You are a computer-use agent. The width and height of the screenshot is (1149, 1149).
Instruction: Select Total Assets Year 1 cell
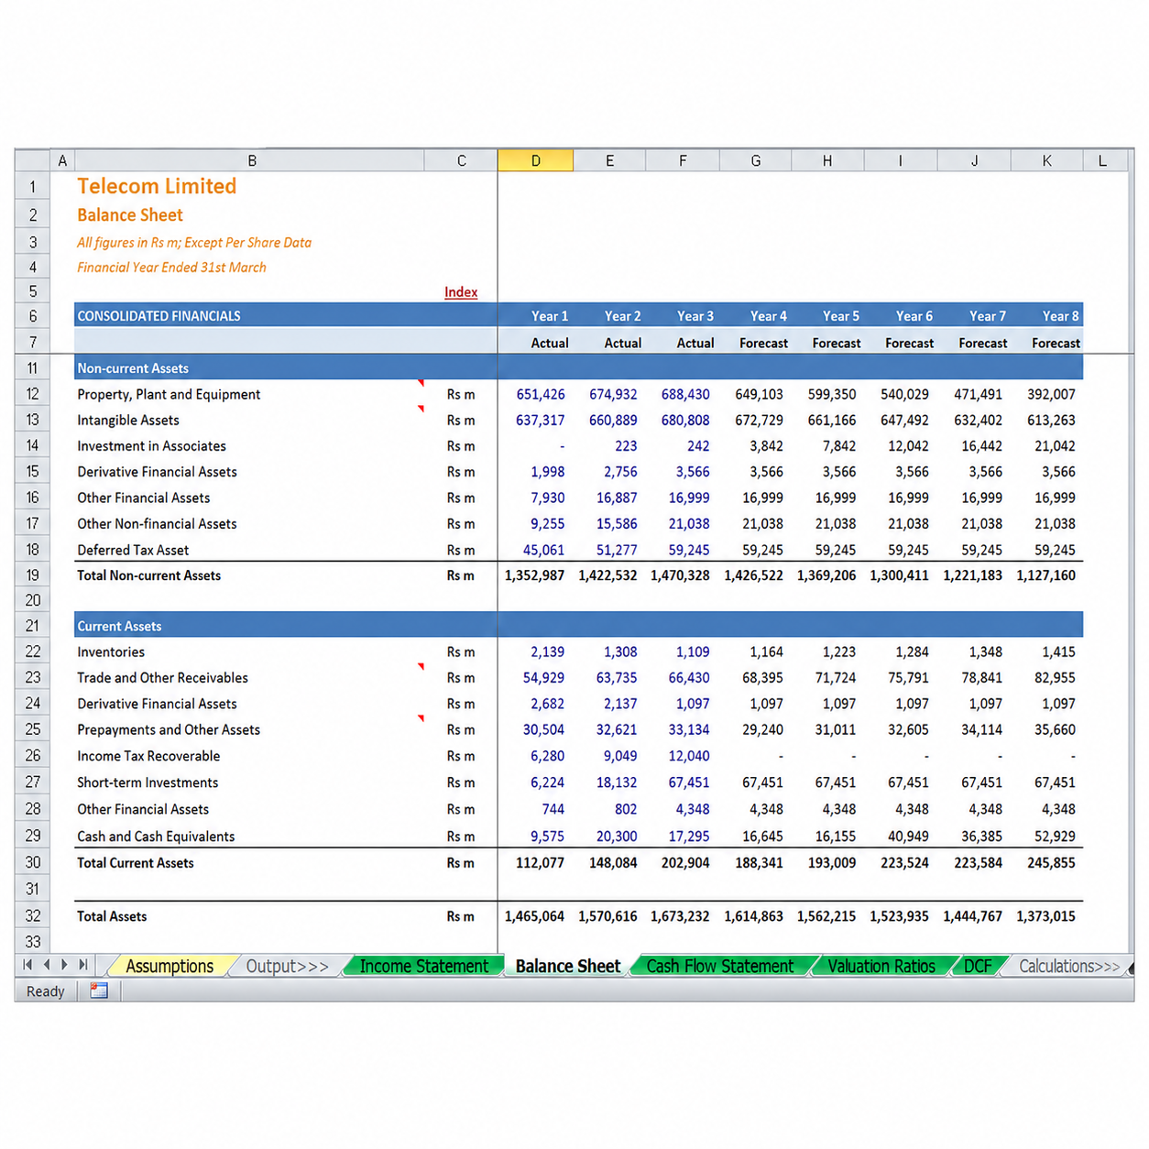point(534,916)
